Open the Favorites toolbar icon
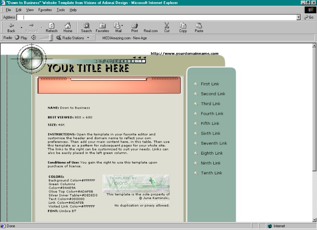 [x=102, y=27]
